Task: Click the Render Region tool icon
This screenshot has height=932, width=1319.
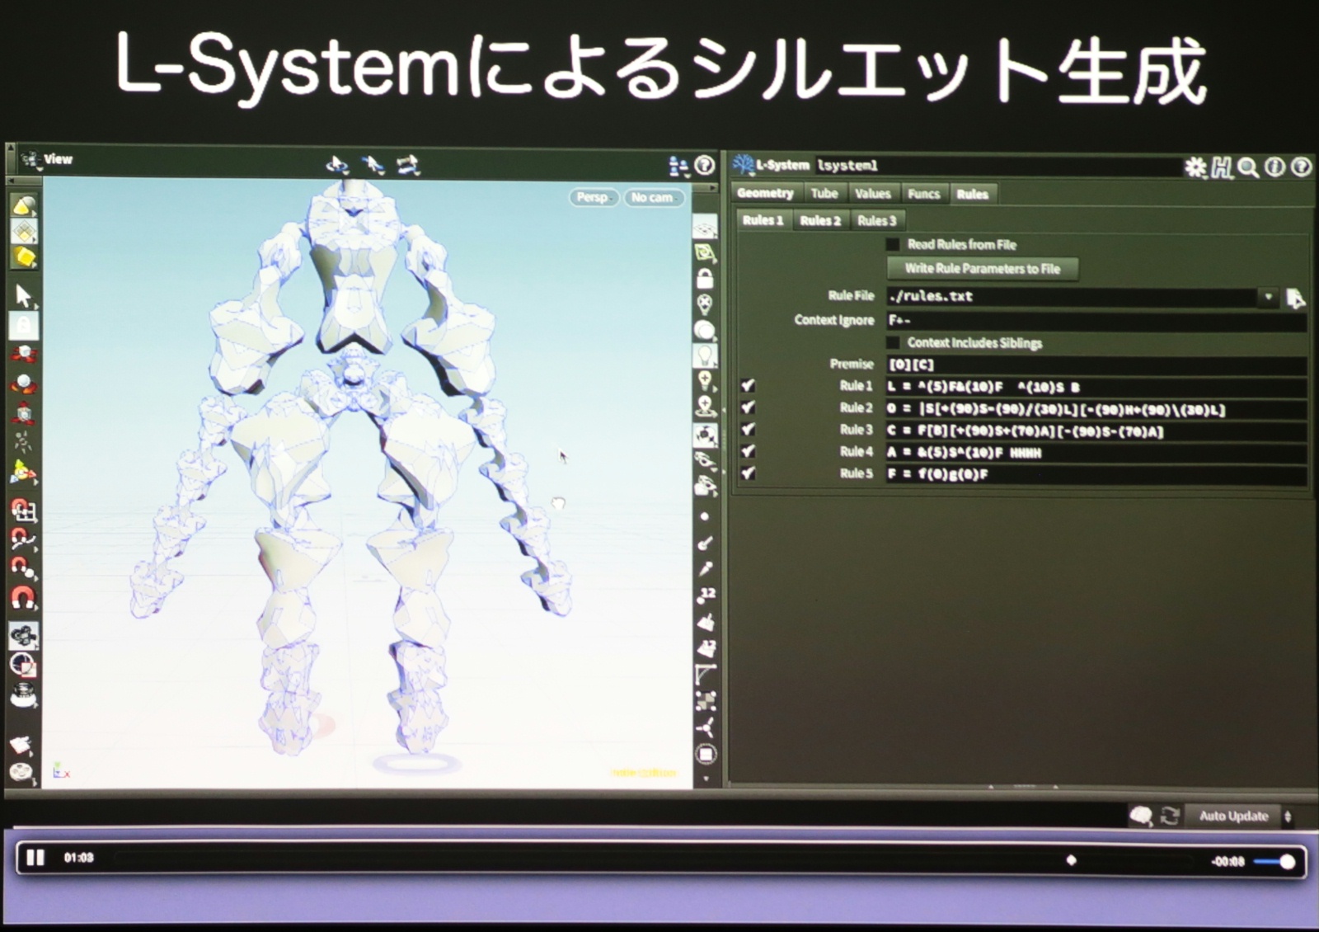Action: (23, 665)
